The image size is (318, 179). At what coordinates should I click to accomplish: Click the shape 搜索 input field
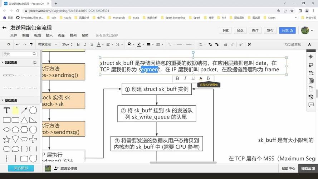pos(20,54)
